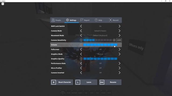Toggle Performance Stats with left arrow
This screenshot has width=172, height=96.
click(x=81, y=63)
